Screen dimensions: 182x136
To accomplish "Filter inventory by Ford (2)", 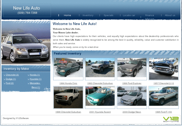I will pyautogui.click(x=10, y=83).
